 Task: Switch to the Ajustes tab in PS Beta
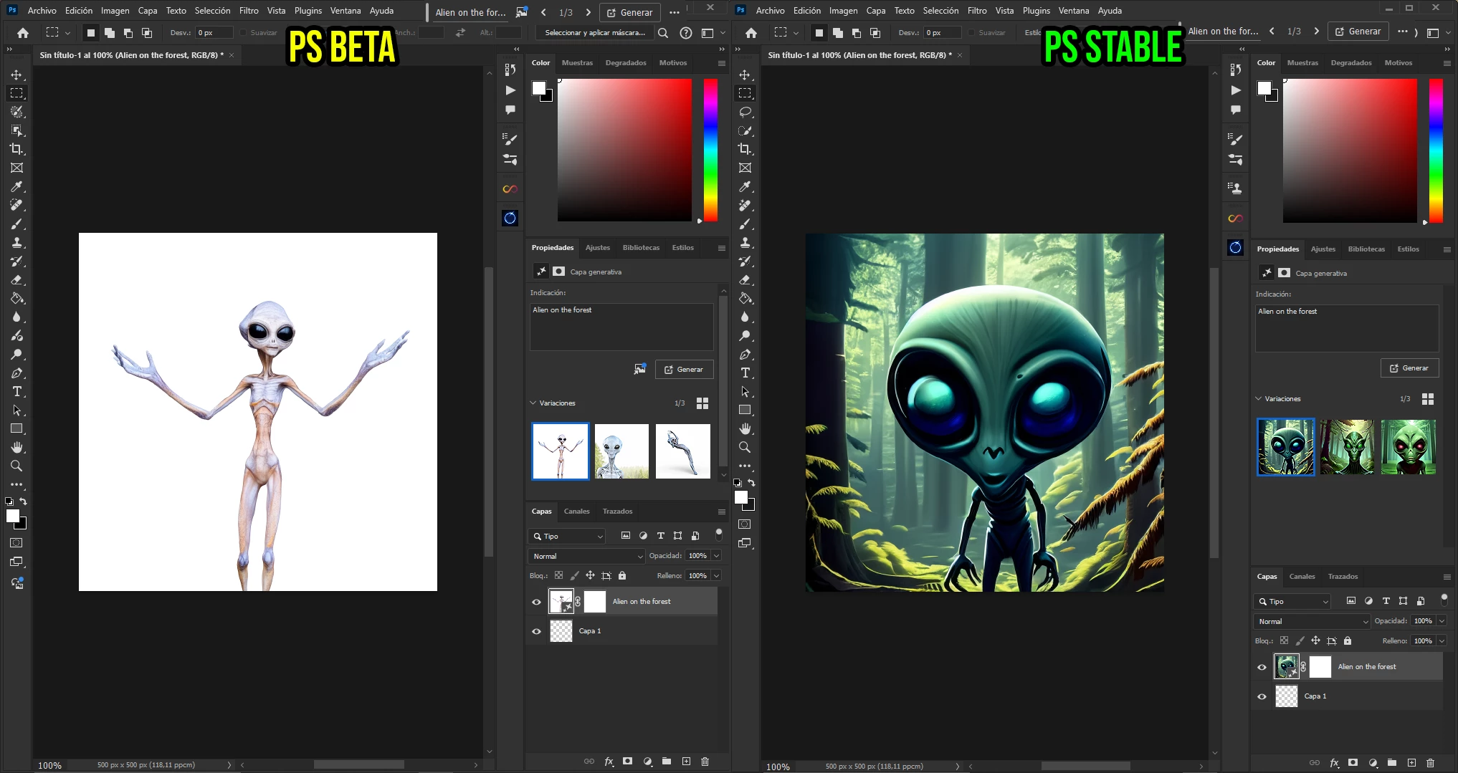point(598,248)
